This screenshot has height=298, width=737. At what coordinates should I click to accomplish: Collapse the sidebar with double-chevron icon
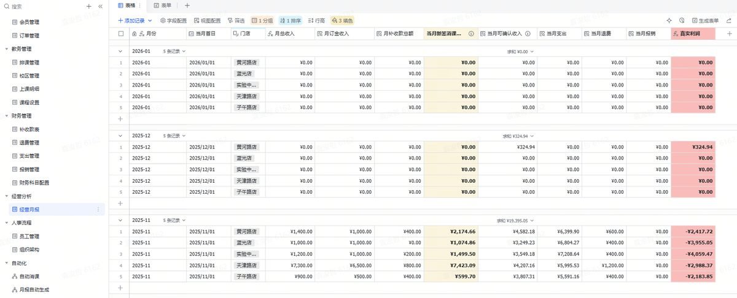pyautogui.click(x=100, y=6)
